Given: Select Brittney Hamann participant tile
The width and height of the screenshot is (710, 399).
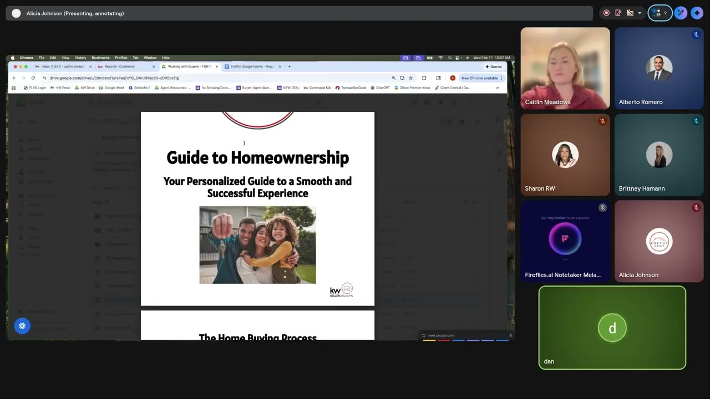Looking at the screenshot, I should point(659,155).
